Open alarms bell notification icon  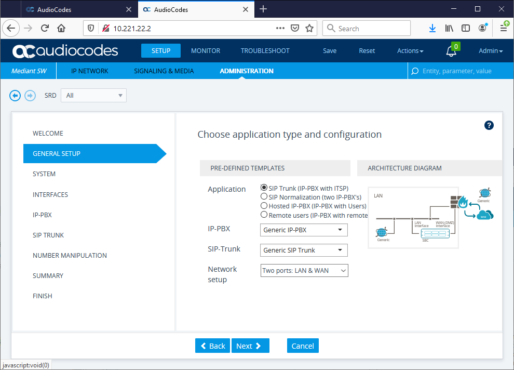click(x=451, y=51)
